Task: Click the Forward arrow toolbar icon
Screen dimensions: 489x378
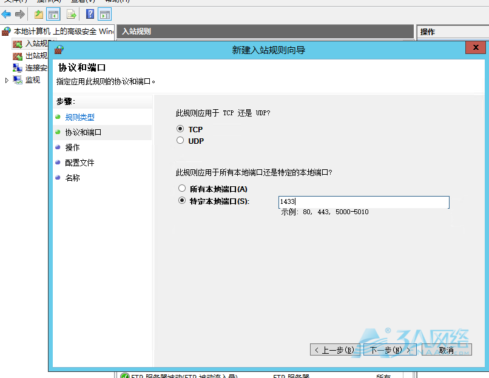Action: 20,14
